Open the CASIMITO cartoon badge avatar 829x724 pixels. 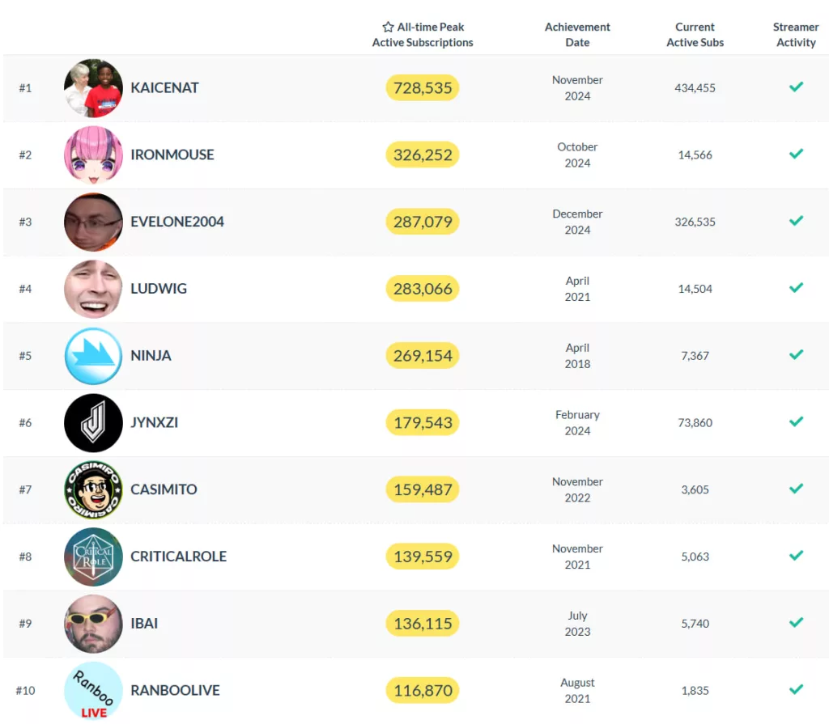coord(93,489)
